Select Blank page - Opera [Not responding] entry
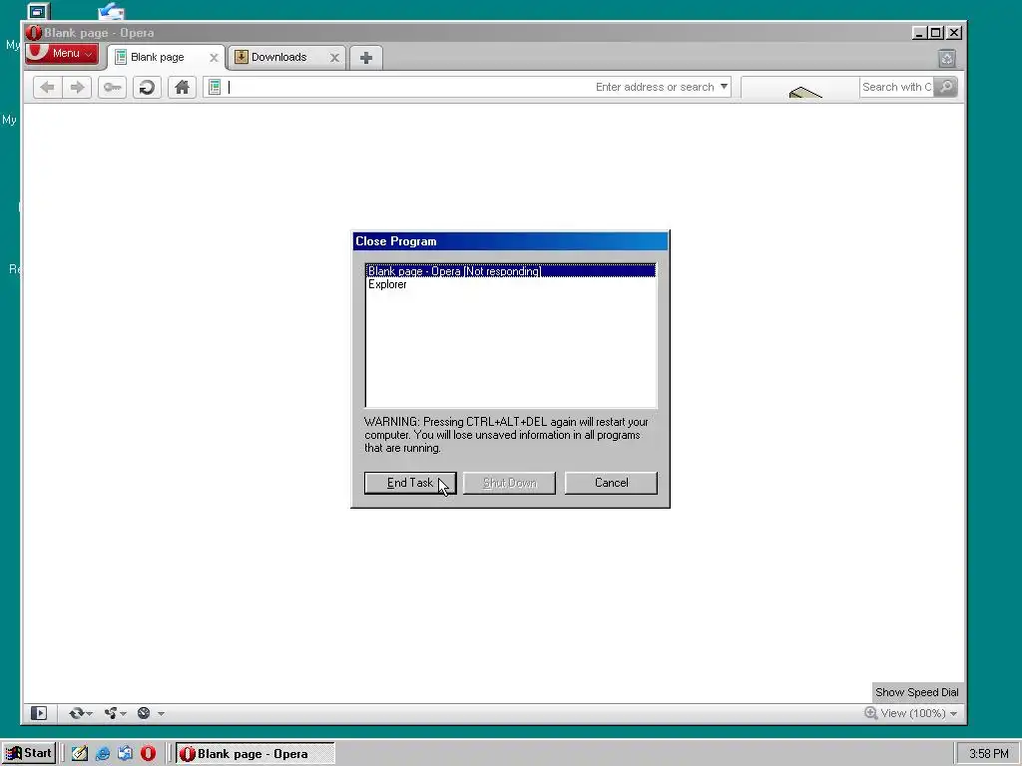Screen dimensions: 1022x766 pos(510,271)
